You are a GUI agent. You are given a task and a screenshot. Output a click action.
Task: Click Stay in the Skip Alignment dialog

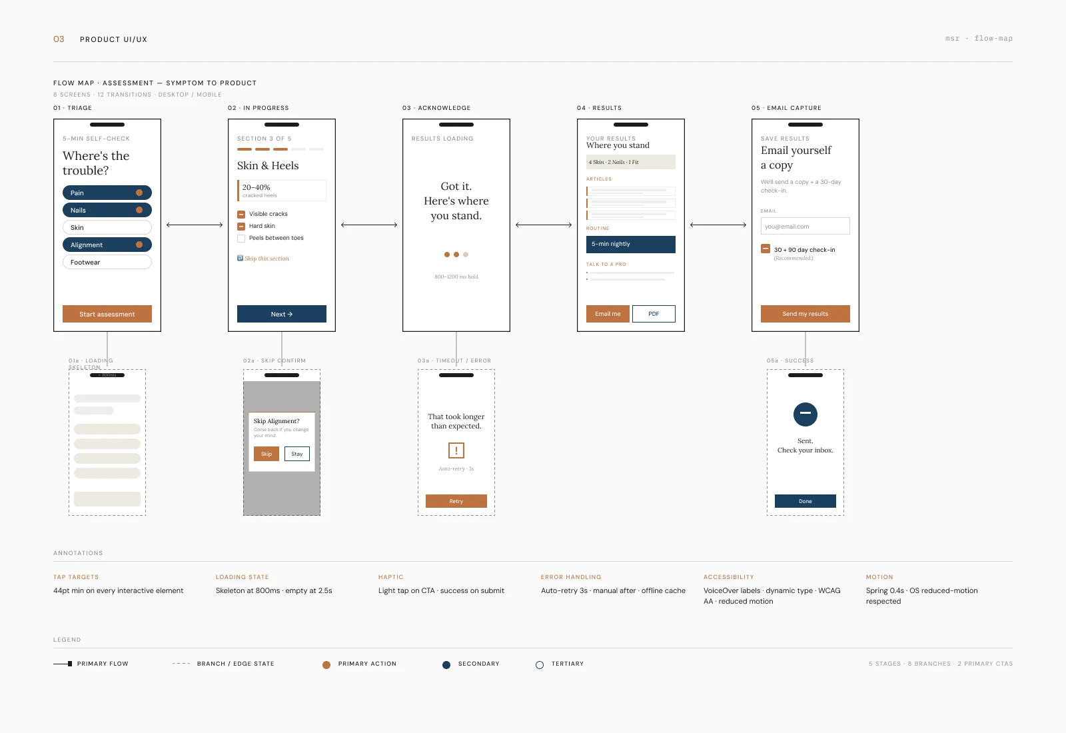tap(297, 454)
